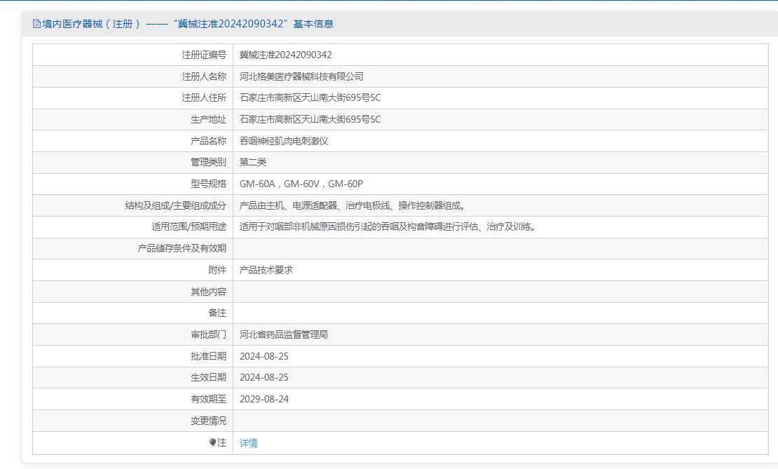Click the 附件 label
The height and width of the screenshot is (469, 778).
pyautogui.click(x=217, y=270)
